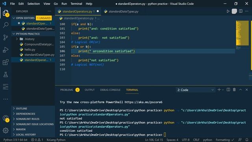
Task: Click errors and warnings count in status bar
Action: (x=37, y=140)
